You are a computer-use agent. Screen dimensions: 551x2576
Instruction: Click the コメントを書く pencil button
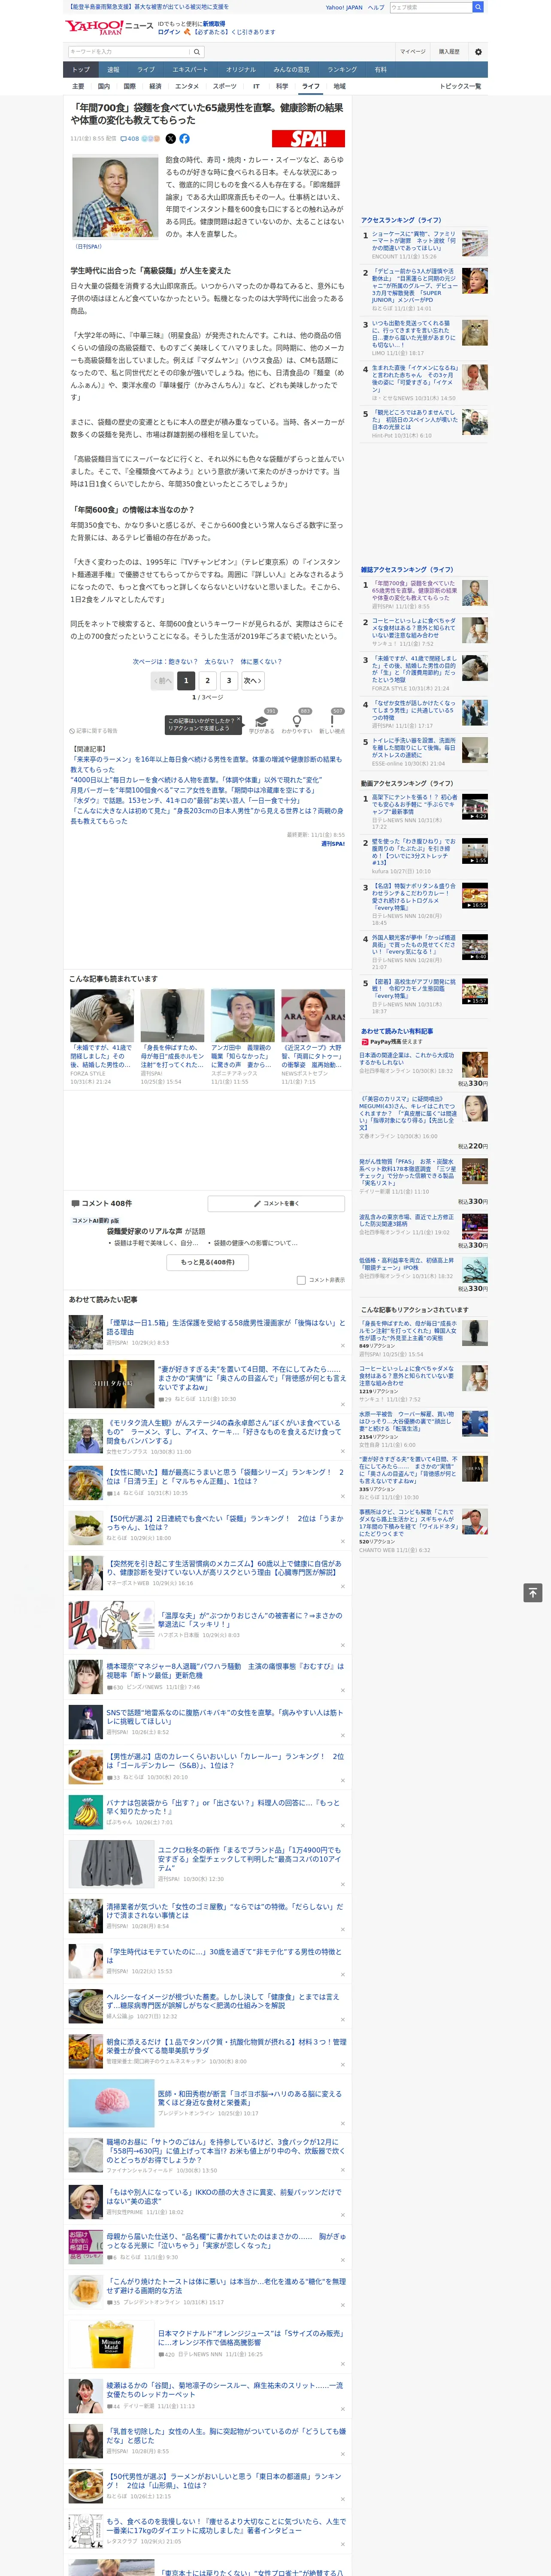(276, 1203)
